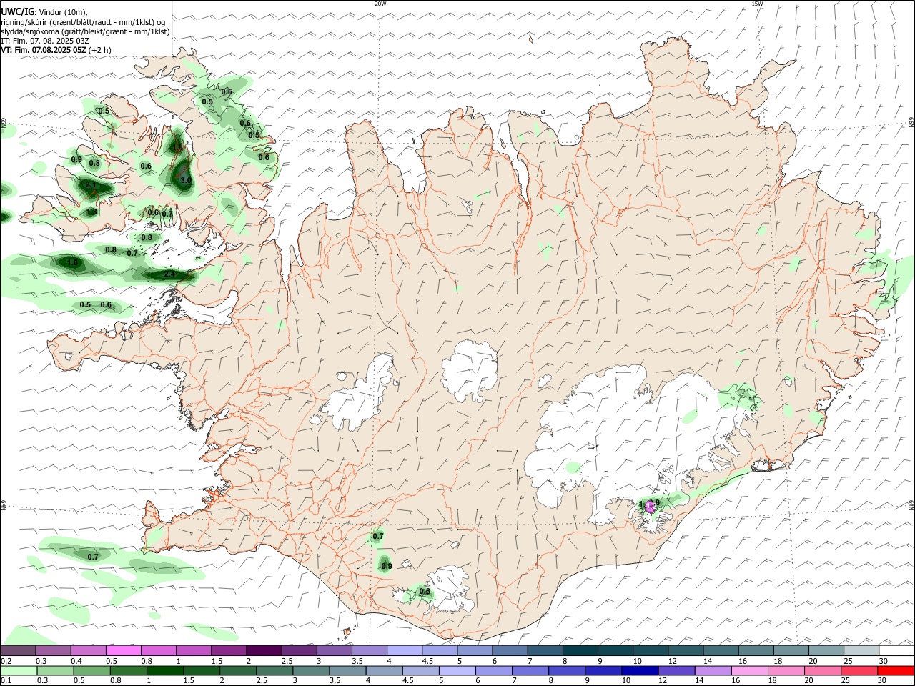Screen dimensions: 915x686
Task: Click the 0.9 value beside 0.8 in Westfjords
Action: point(76,159)
